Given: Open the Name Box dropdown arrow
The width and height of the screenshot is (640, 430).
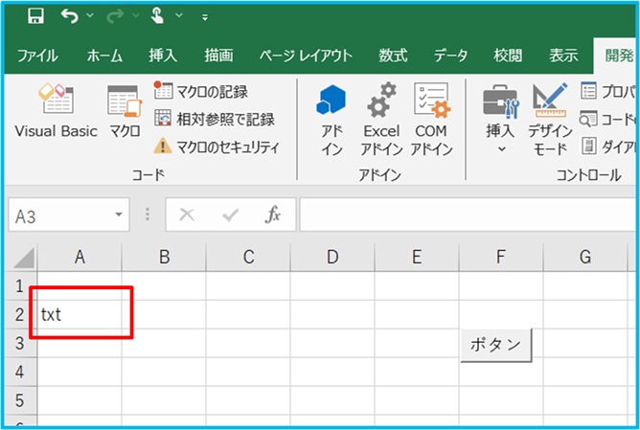Looking at the screenshot, I should (119, 215).
